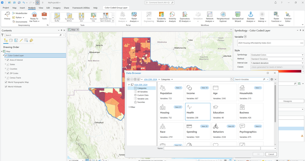Open the Spatial Join tool
The image size is (305, 161).
pos(81,17)
